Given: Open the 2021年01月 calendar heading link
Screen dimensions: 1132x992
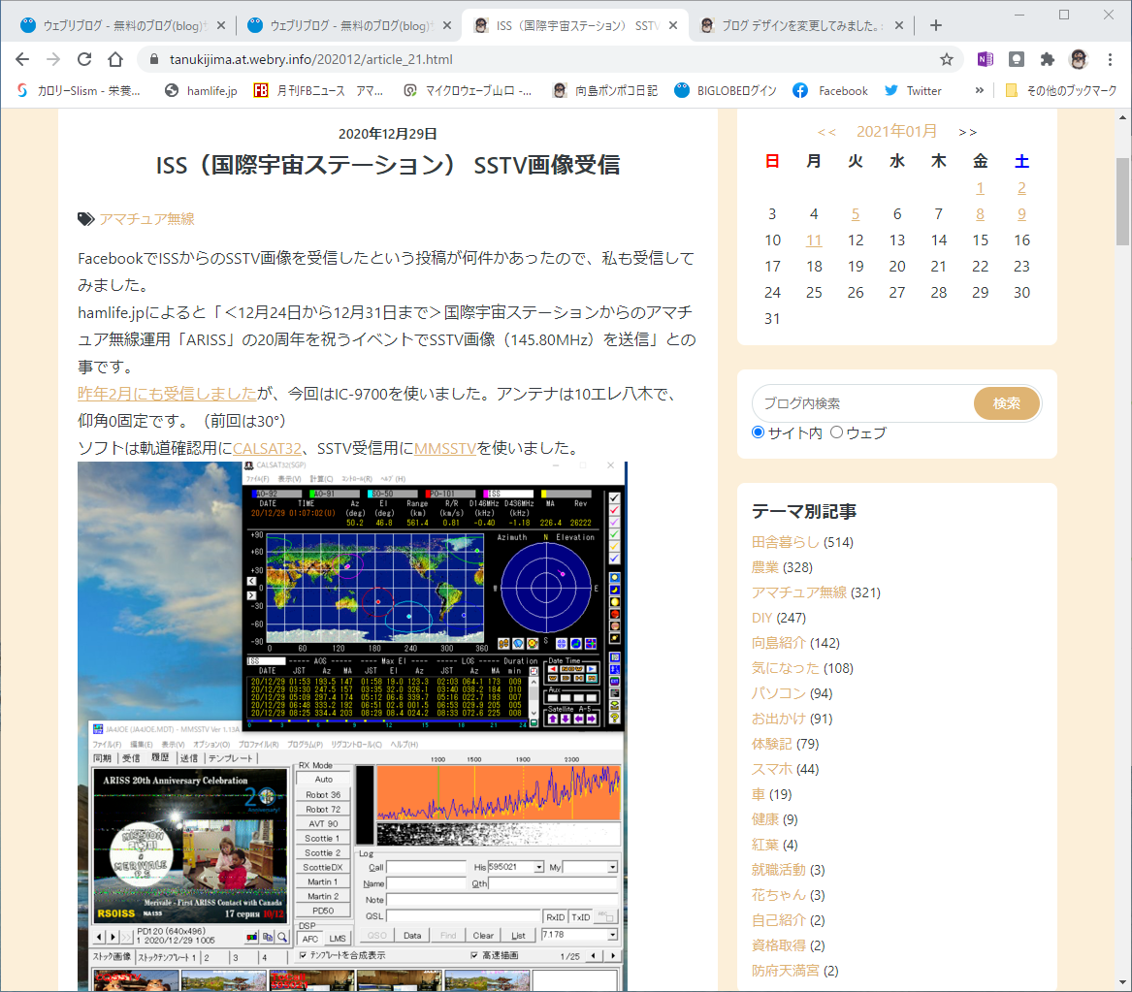Looking at the screenshot, I should point(896,131).
